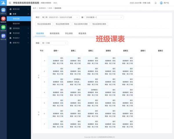This screenshot has height=139, width=174.
Task: Click the 选科规划 sidebar icon
Action: click(10, 28)
